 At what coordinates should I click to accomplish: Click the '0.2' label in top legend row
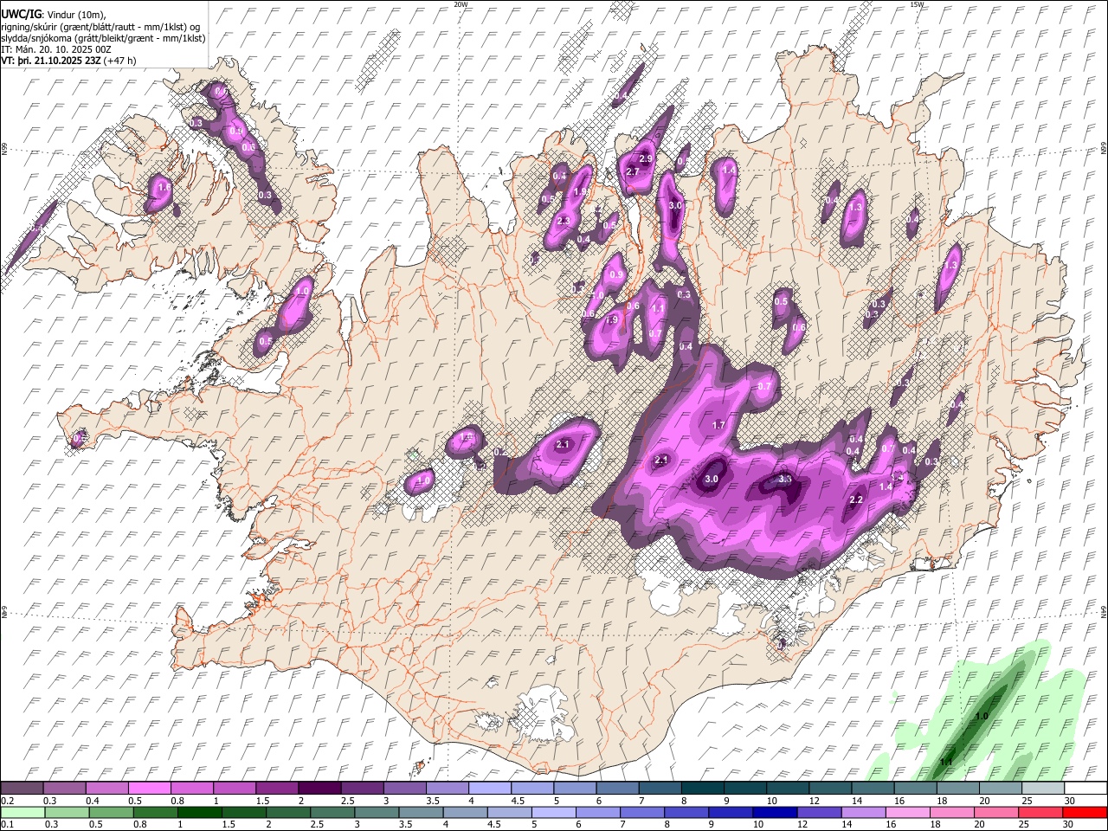point(7,801)
